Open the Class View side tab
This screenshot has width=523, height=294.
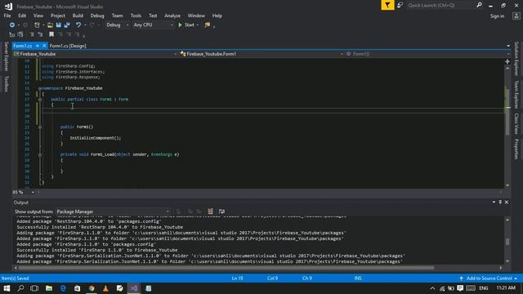[516, 123]
